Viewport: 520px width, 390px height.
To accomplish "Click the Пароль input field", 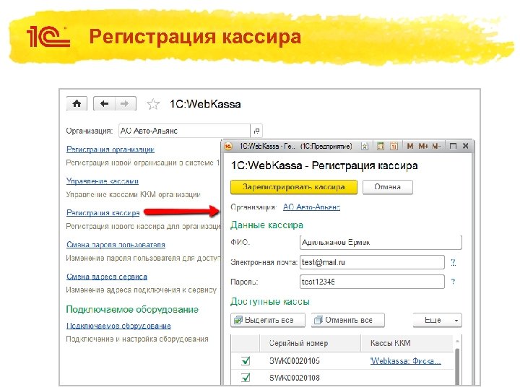I will pos(372,282).
